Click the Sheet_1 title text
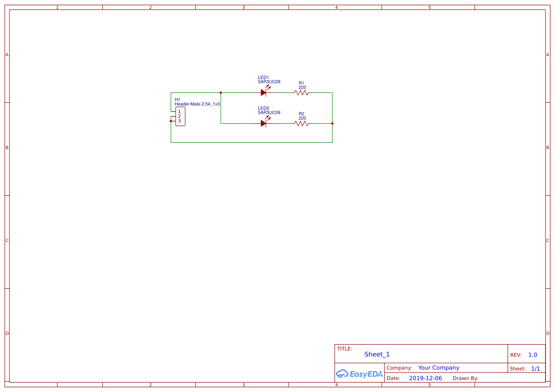The height and width of the screenshot is (392, 555). click(376, 354)
